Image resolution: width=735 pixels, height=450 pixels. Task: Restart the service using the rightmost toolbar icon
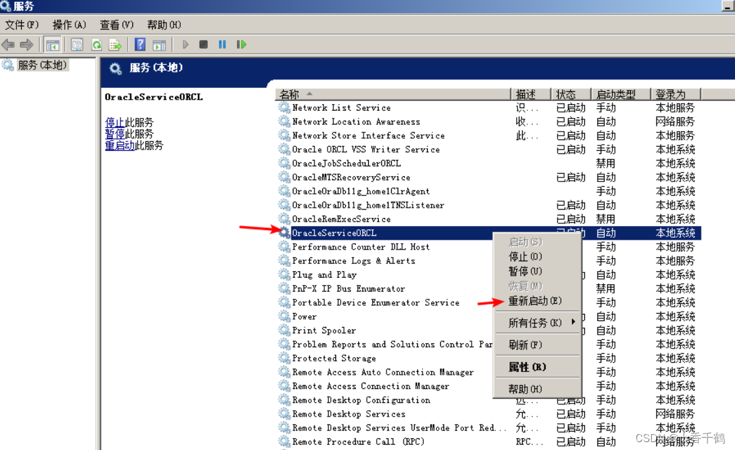(241, 45)
